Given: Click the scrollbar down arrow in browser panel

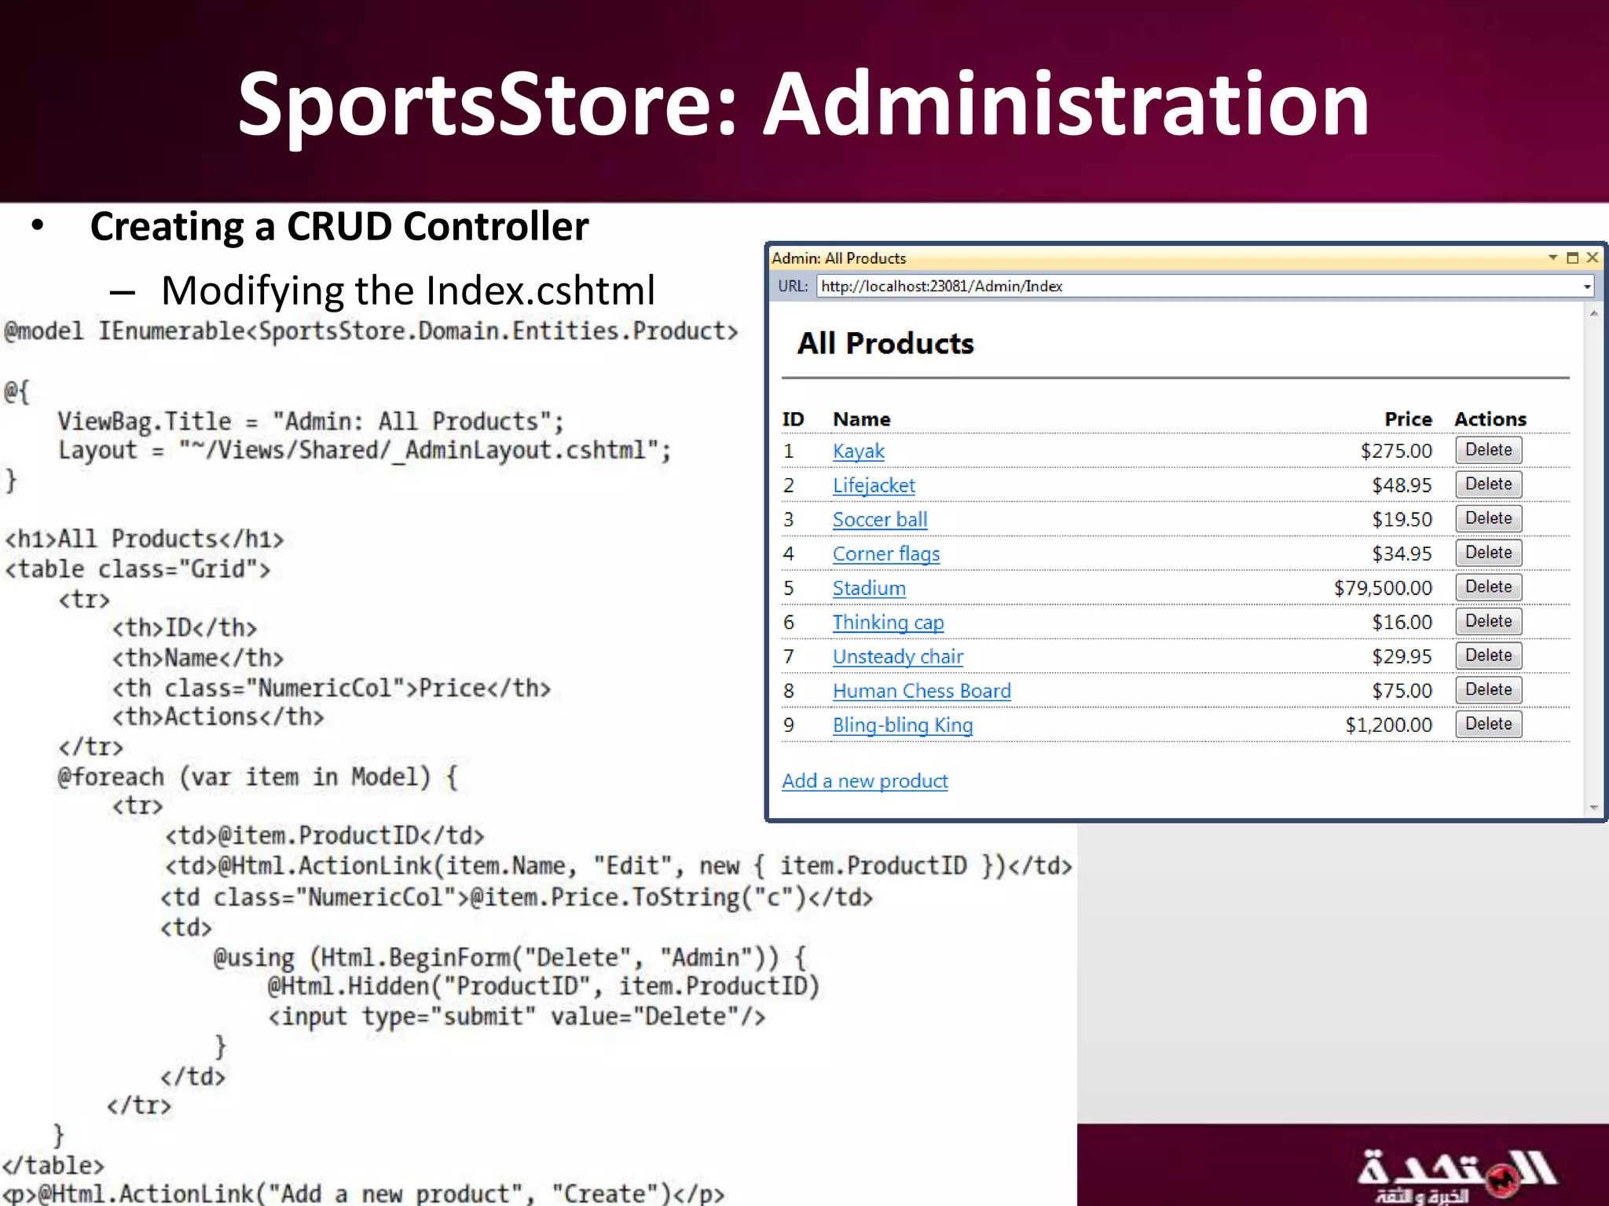Looking at the screenshot, I should tap(1594, 807).
